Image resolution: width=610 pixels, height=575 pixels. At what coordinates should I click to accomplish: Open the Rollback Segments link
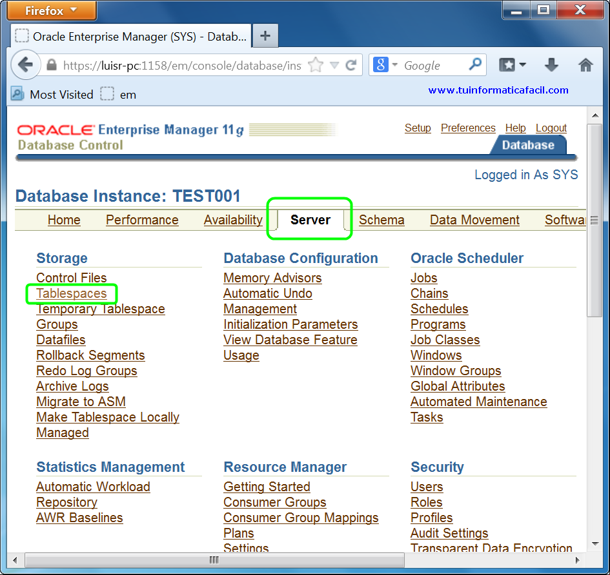tap(90, 355)
